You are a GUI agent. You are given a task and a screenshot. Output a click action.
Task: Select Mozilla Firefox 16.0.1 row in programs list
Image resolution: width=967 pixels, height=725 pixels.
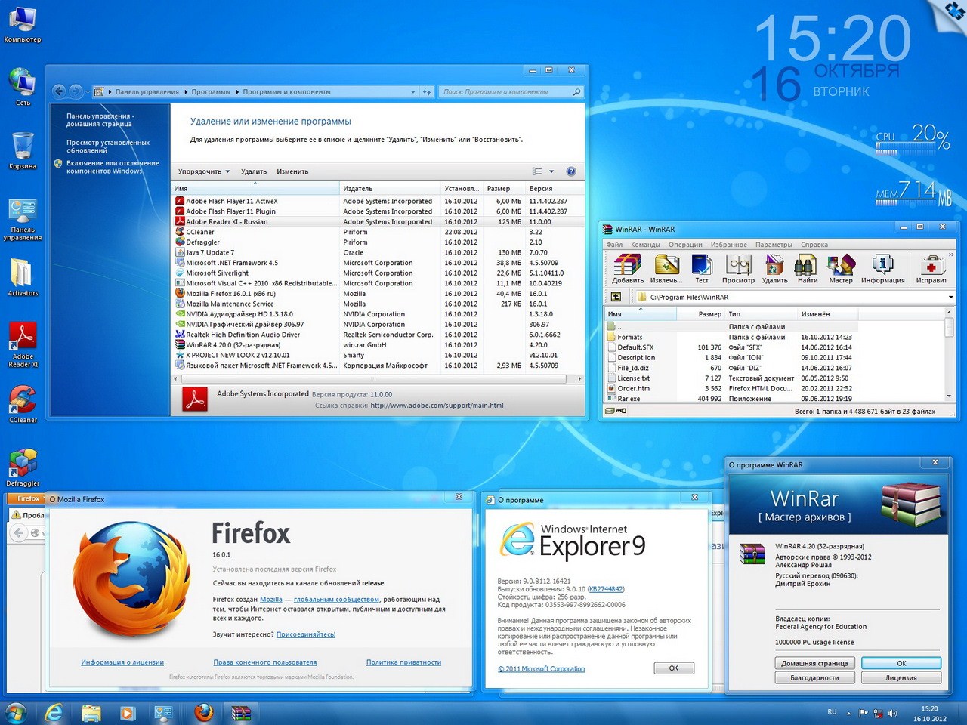(x=378, y=294)
